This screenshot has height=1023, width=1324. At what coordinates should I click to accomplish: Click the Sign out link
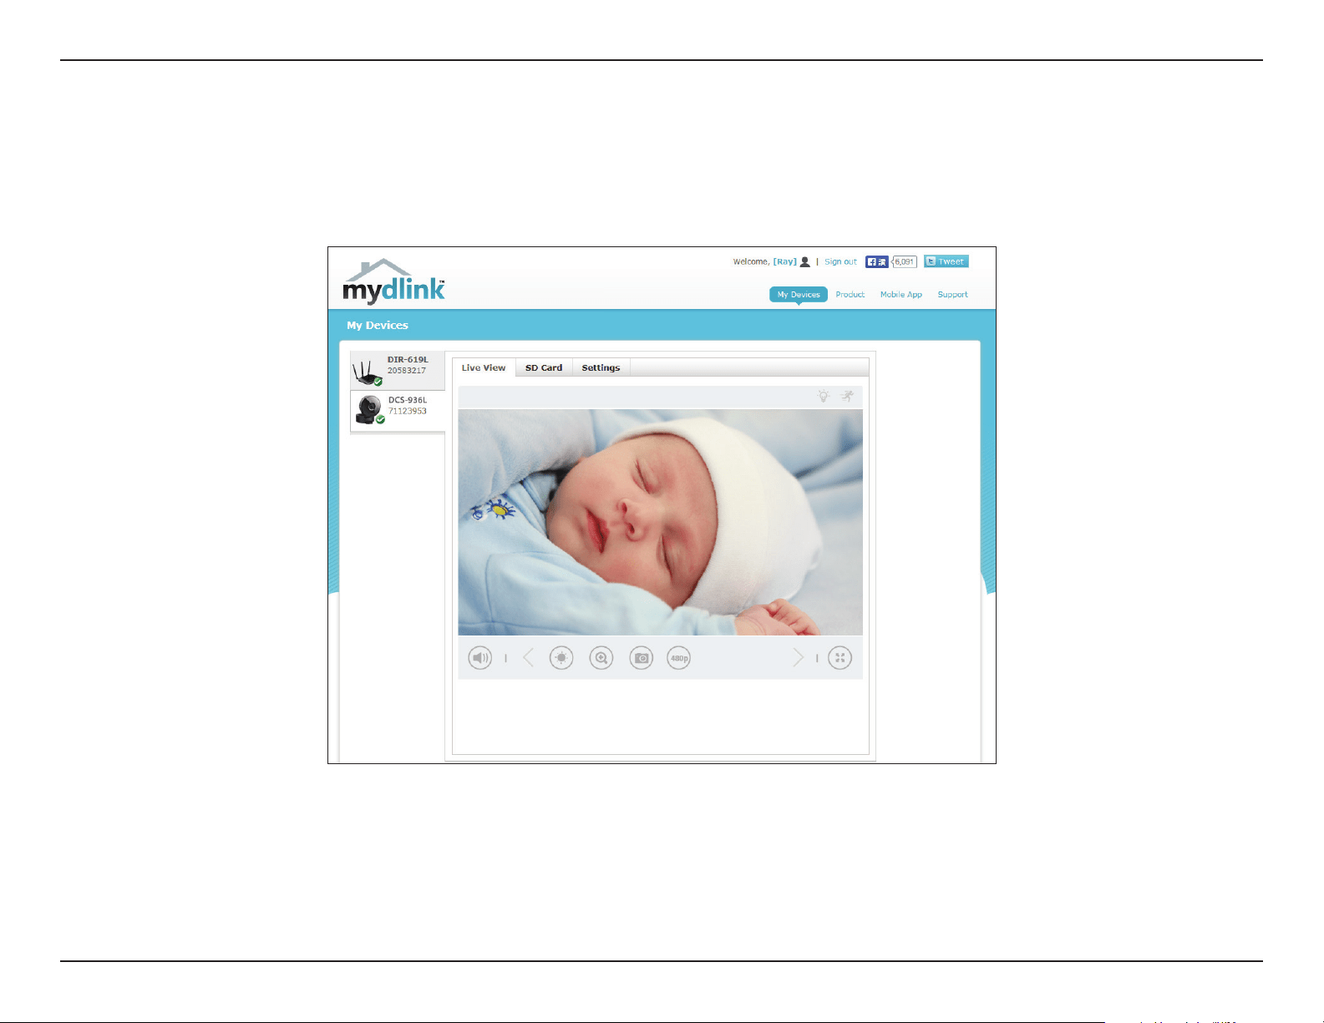pyautogui.click(x=840, y=261)
